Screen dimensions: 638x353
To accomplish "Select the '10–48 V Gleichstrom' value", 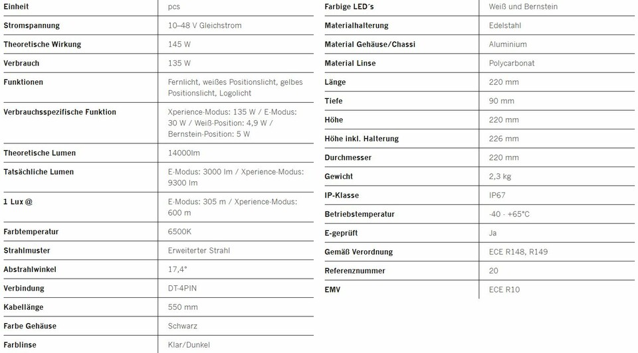I will click(x=205, y=25).
